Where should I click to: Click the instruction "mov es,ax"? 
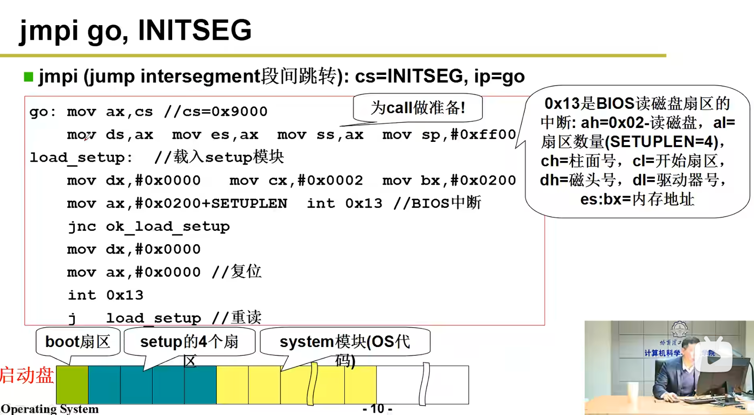(x=215, y=134)
